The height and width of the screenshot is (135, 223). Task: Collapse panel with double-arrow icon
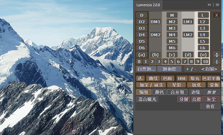tap(209, 5)
